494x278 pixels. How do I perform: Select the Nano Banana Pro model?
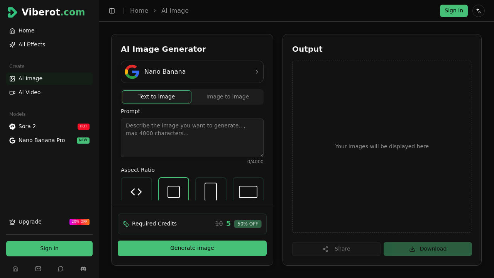click(42, 140)
